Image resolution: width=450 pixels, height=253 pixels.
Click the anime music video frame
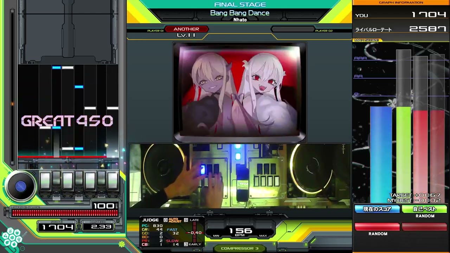[x=239, y=92]
